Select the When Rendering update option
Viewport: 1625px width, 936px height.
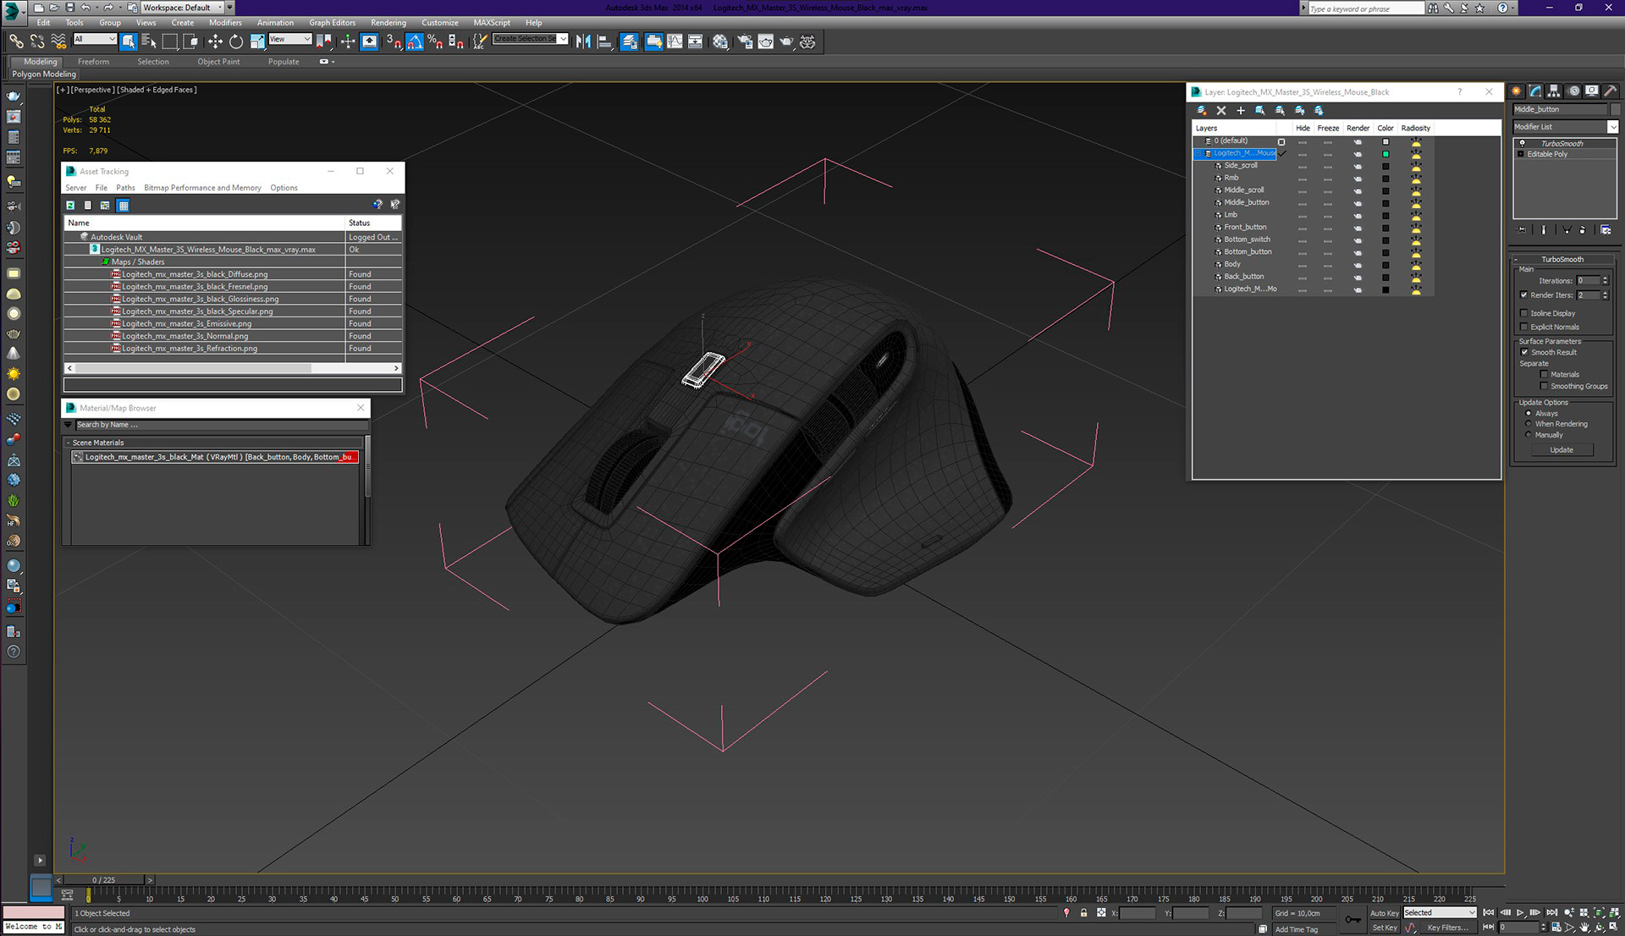pos(1529,424)
